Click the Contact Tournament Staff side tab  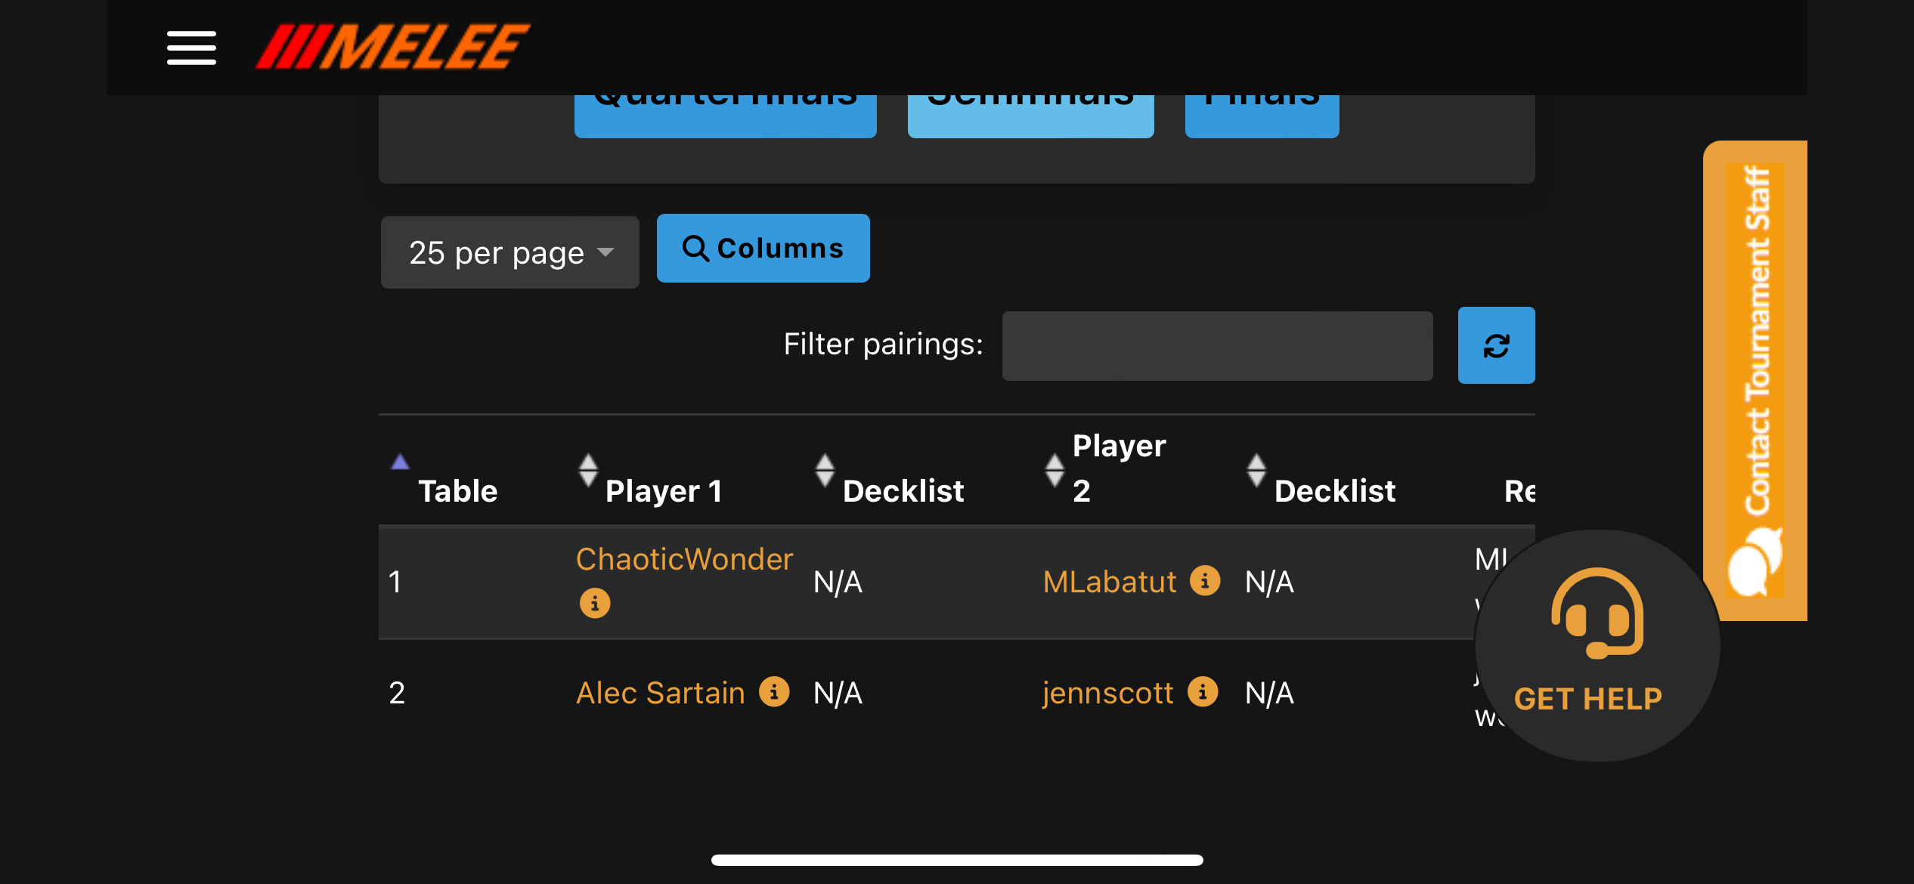[x=1756, y=378]
